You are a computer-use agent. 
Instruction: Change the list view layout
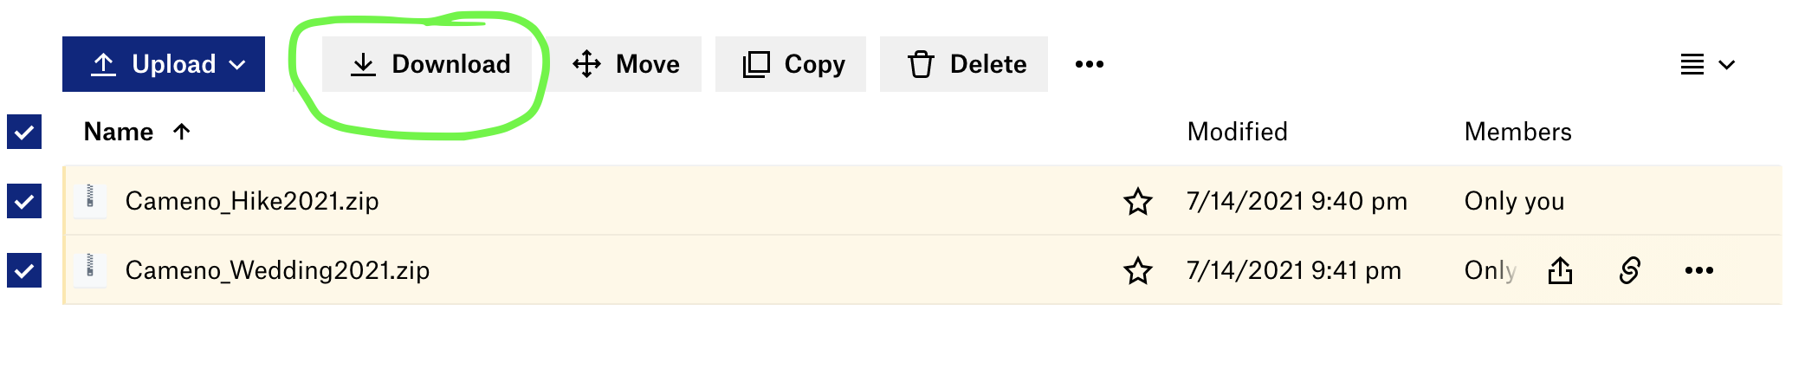(x=1692, y=65)
